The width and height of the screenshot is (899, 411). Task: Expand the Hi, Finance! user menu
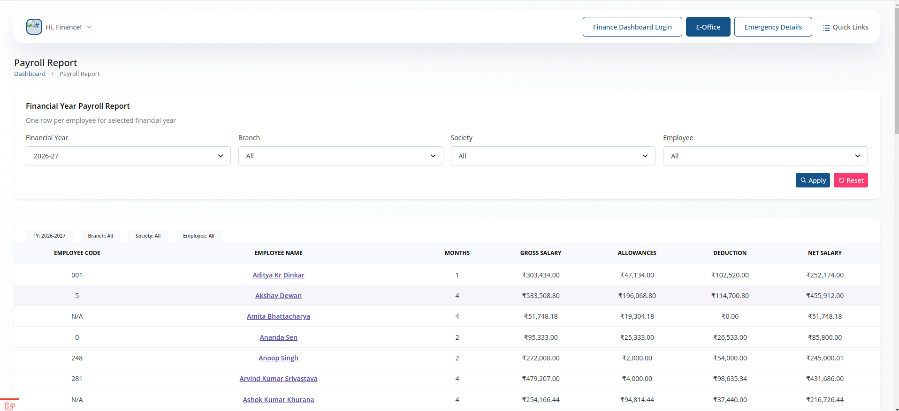tap(60, 27)
